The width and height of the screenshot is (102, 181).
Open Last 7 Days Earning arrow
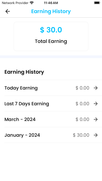click(x=96, y=104)
